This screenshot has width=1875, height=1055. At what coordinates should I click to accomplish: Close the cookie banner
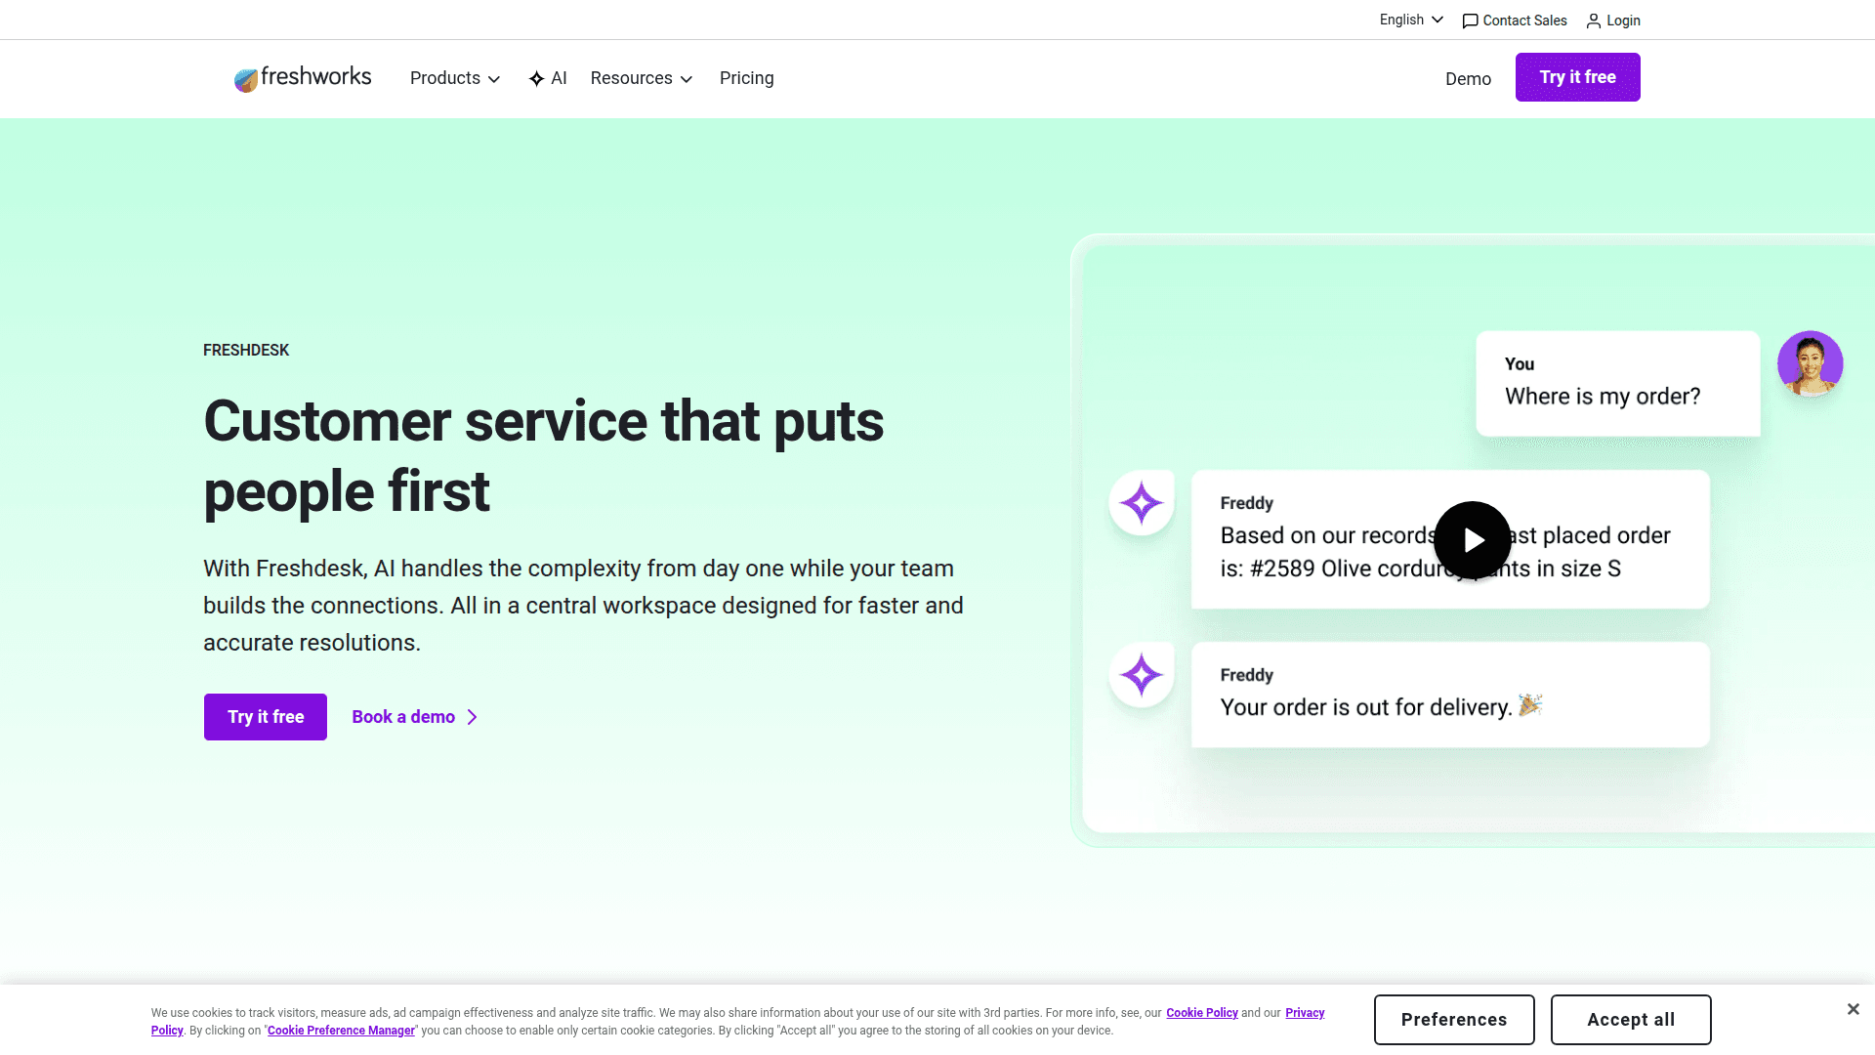[1853, 1009]
